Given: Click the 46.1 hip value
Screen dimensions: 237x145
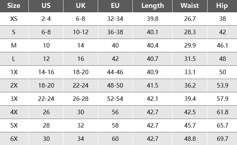Looking at the screenshot, I should (222, 45).
